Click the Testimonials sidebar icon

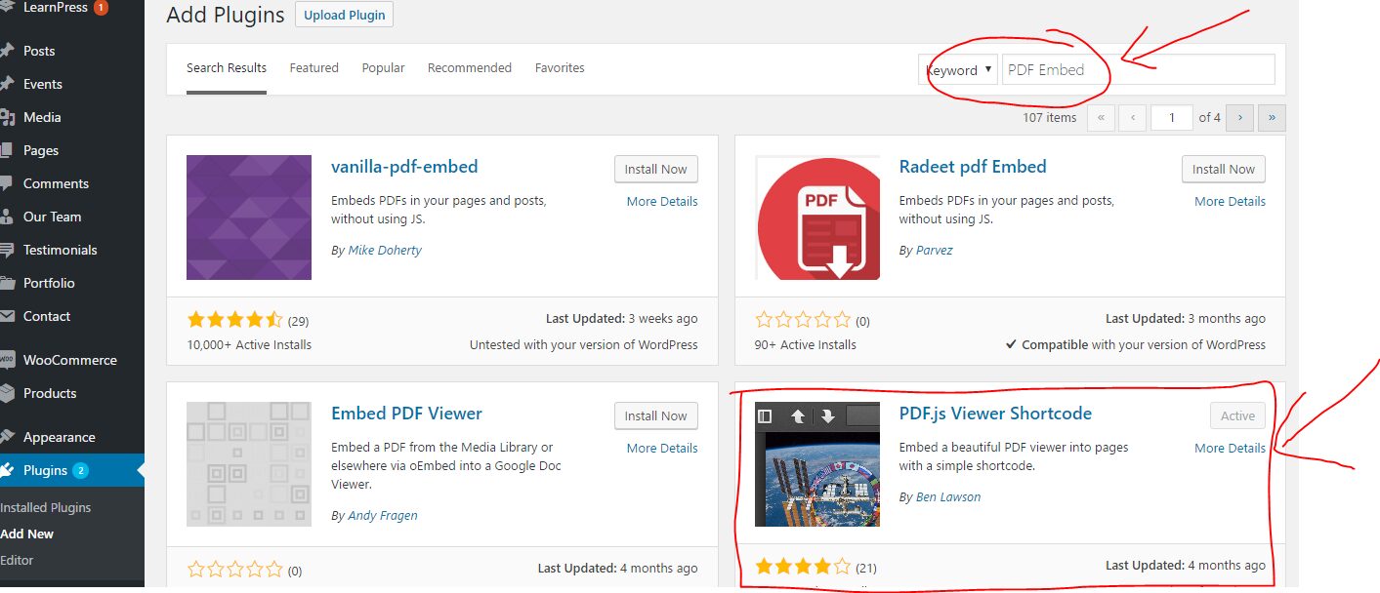click(6, 250)
